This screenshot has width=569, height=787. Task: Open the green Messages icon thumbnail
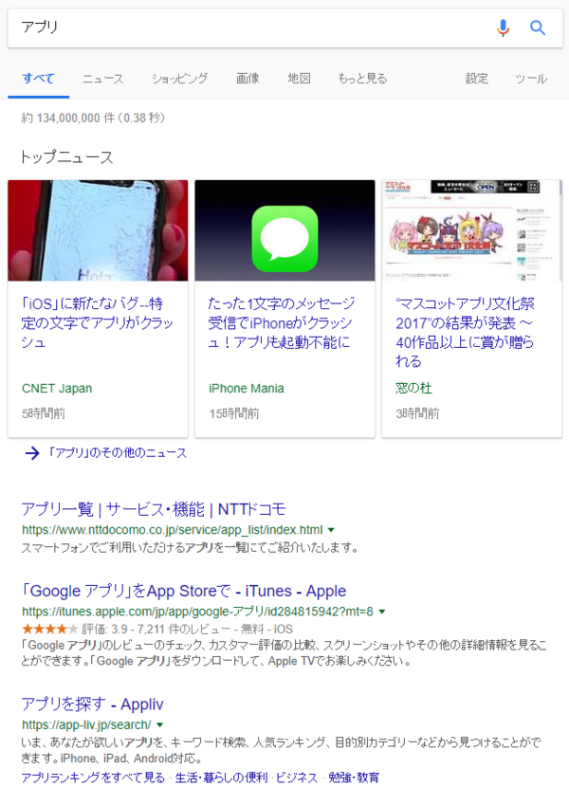(284, 230)
